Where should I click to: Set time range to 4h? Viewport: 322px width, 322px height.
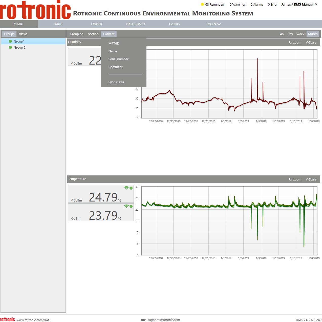(282, 34)
